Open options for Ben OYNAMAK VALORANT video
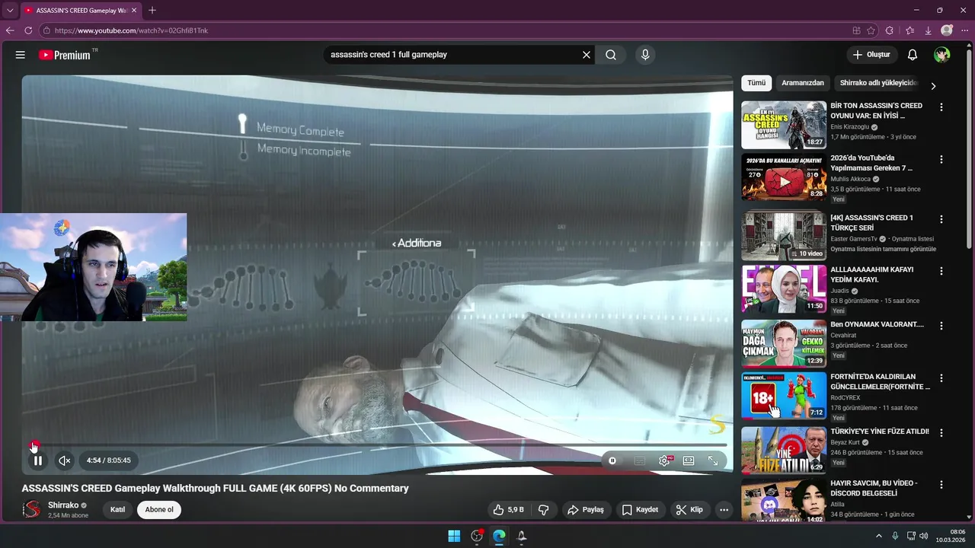The image size is (975, 548). coord(941,326)
